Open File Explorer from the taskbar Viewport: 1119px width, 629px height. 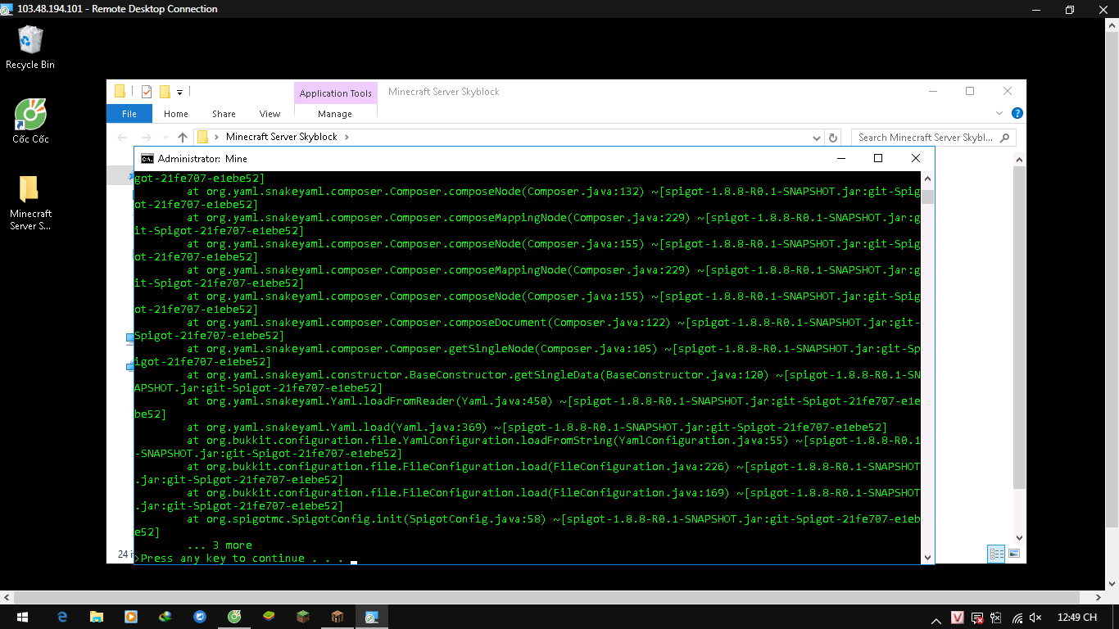click(x=97, y=617)
